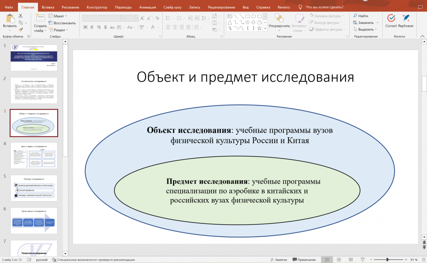Increase font size with the large A icon

tap(142, 18)
